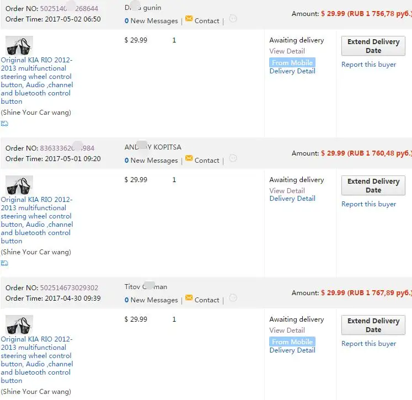The width and height of the screenshot is (412, 400).
Task: Click the envelope icon beside KOPITSA's Contact
Action: tap(189, 158)
